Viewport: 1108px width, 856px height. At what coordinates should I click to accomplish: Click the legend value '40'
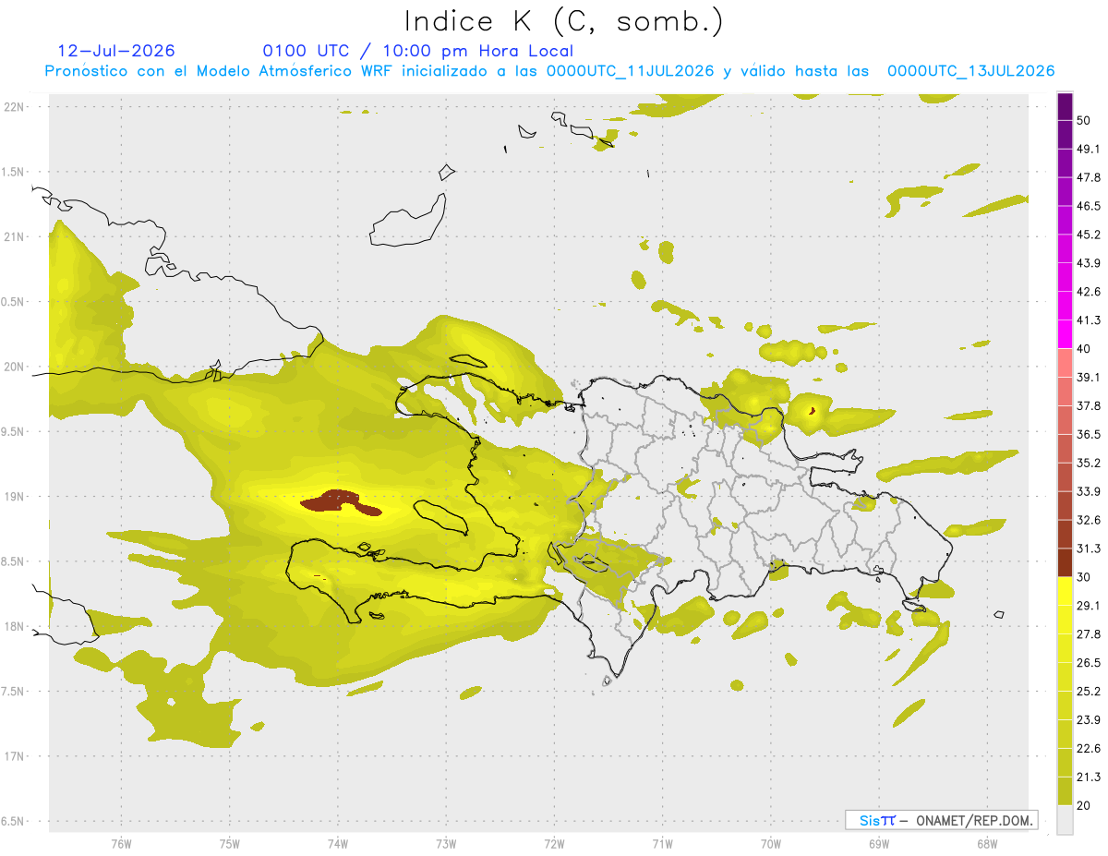click(x=1085, y=349)
